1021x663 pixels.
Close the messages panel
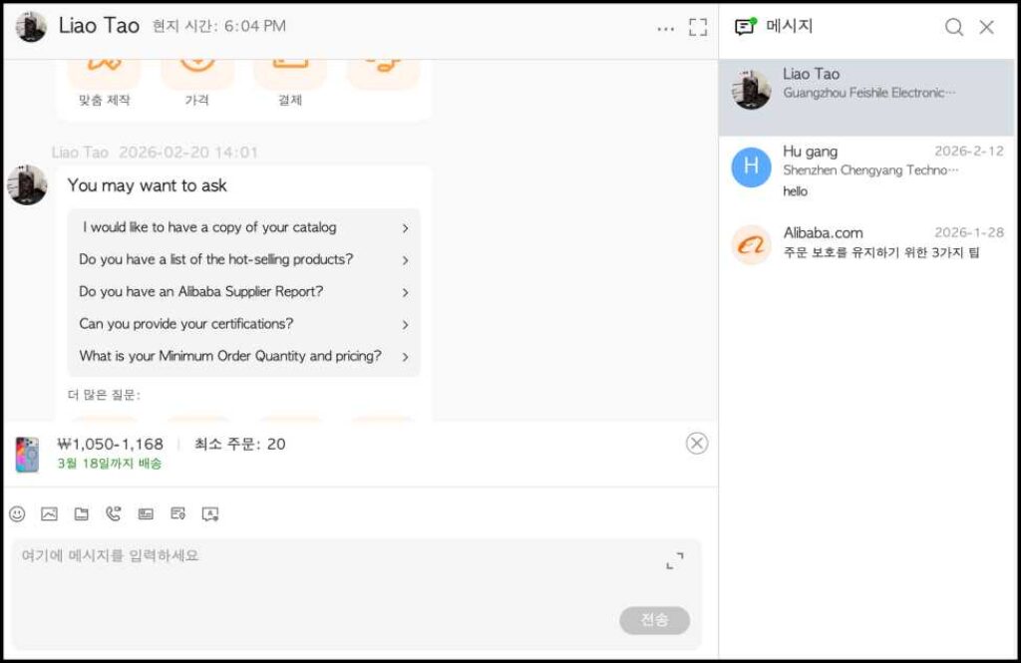click(x=987, y=27)
